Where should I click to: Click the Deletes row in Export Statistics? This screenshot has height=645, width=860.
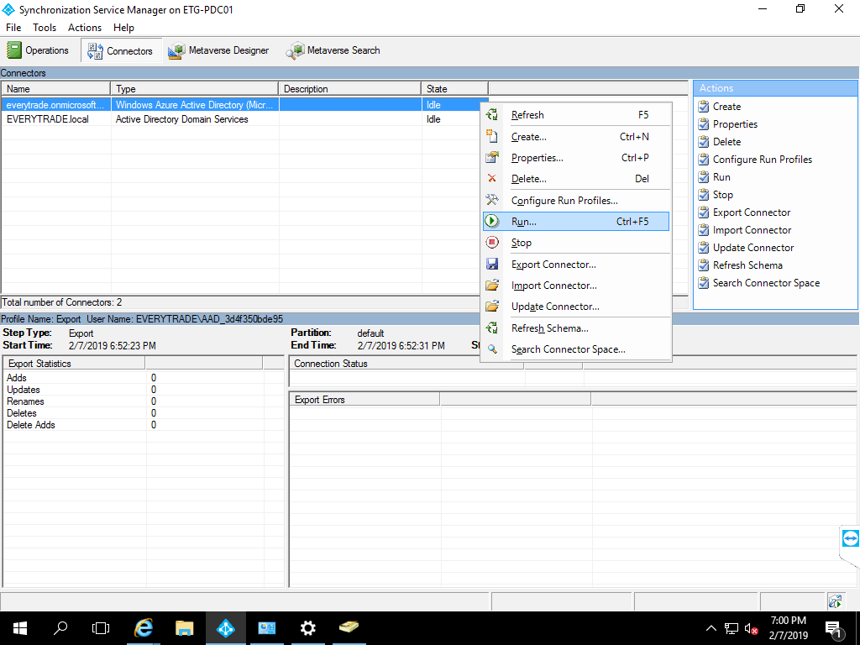tap(143, 413)
